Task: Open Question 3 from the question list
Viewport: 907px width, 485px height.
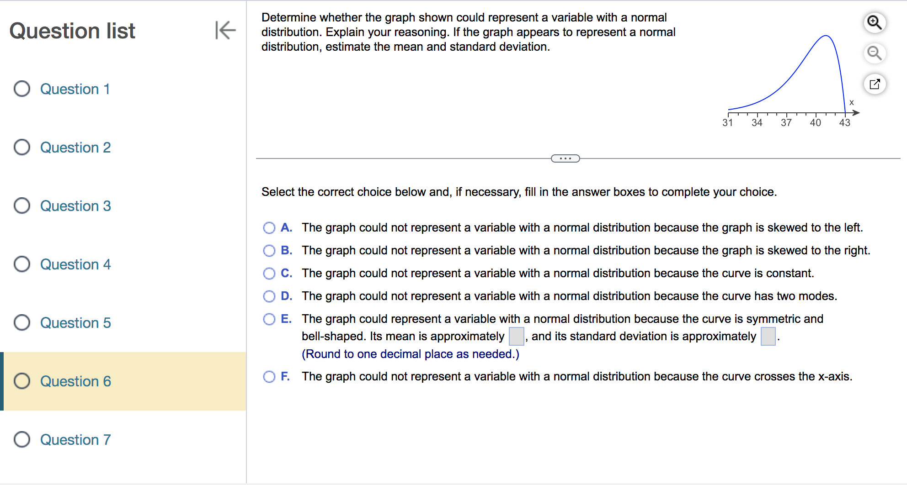Action: (x=75, y=206)
